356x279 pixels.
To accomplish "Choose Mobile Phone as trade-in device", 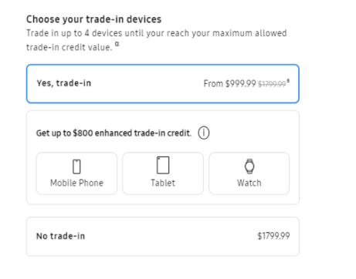I will (x=76, y=173).
